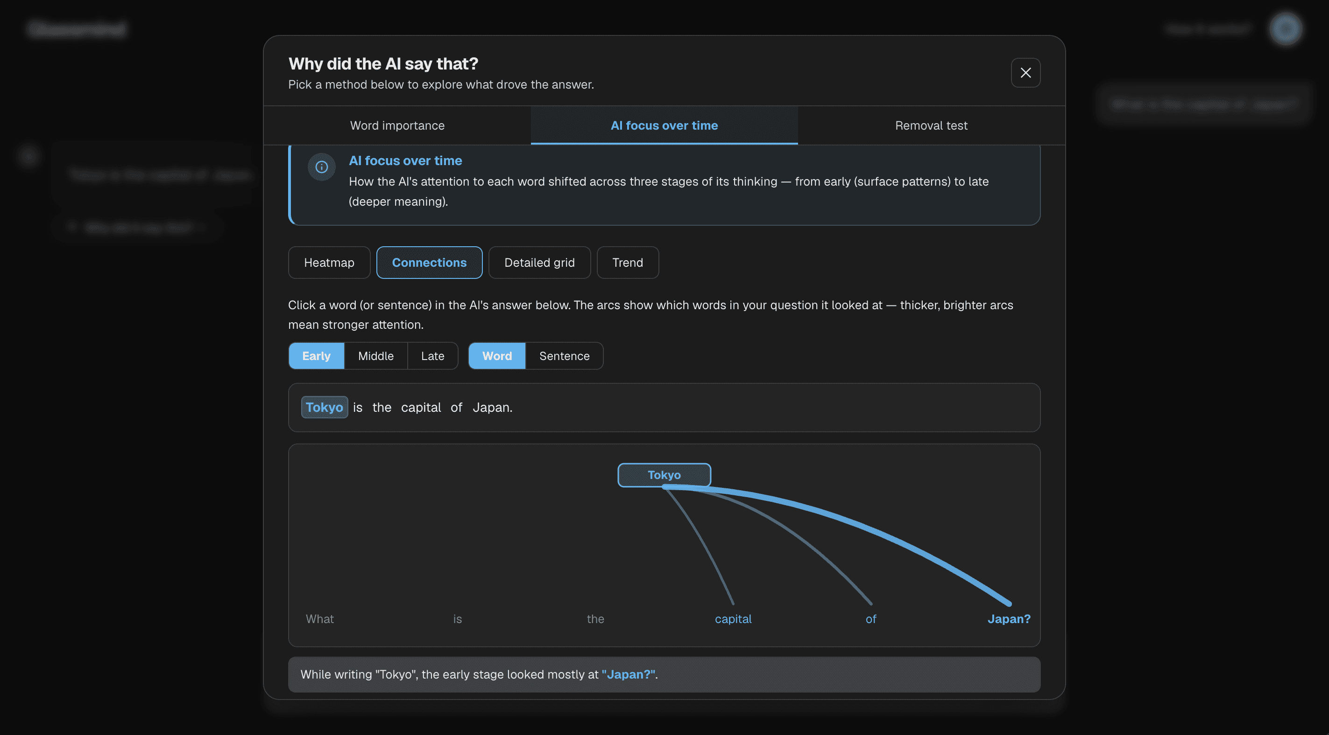Click question word 'the' in the diagram

pyautogui.click(x=595, y=618)
